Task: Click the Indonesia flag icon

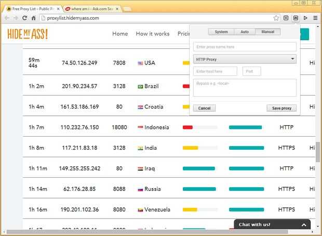Action: pyautogui.click(x=140, y=127)
